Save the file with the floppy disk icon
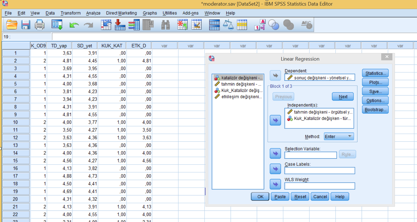 pyautogui.click(x=26, y=25)
